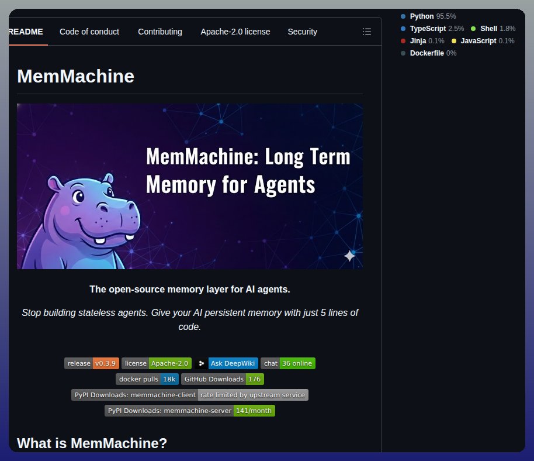This screenshot has height=461, width=534.
Task: Click the Dockerfile 0% language entry
Action: [x=428, y=53]
